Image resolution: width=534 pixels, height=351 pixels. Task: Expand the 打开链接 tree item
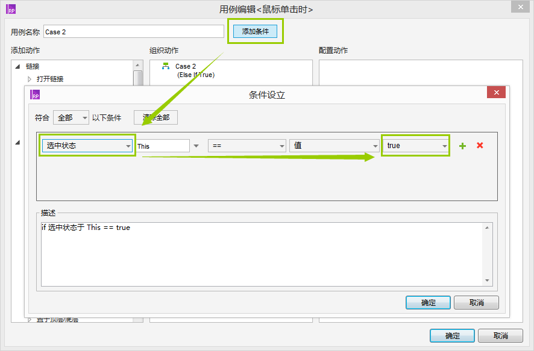30,79
